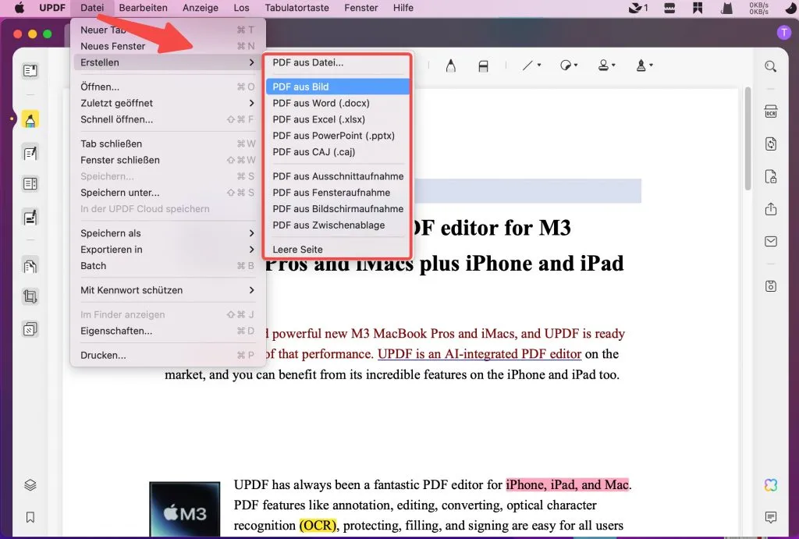
Task: Select the Eraser tool in the toolbar
Action: [x=484, y=66]
